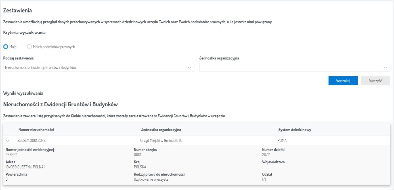Click the chevron arrow in the Rodzaj zestawienia field

(189, 67)
